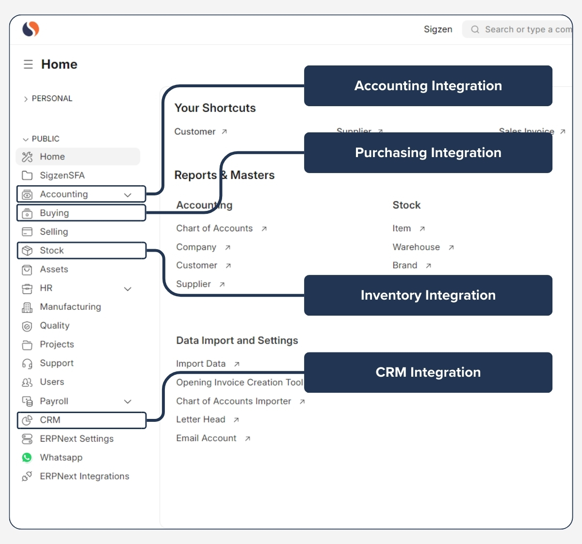Click the Selling wallet icon

[x=27, y=232]
